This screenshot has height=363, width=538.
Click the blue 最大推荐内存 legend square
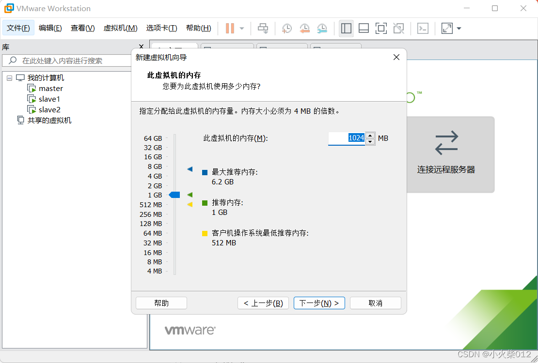click(205, 172)
